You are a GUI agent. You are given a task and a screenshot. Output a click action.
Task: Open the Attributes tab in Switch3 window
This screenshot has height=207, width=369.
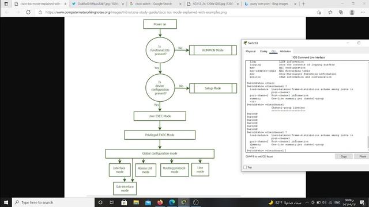pyautogui.click(x=285, y=51)
